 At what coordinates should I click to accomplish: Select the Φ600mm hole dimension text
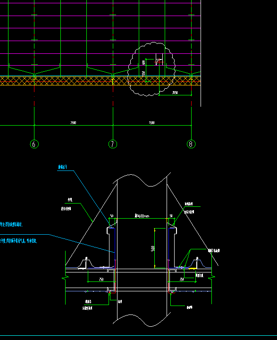(x=142, y=216)
